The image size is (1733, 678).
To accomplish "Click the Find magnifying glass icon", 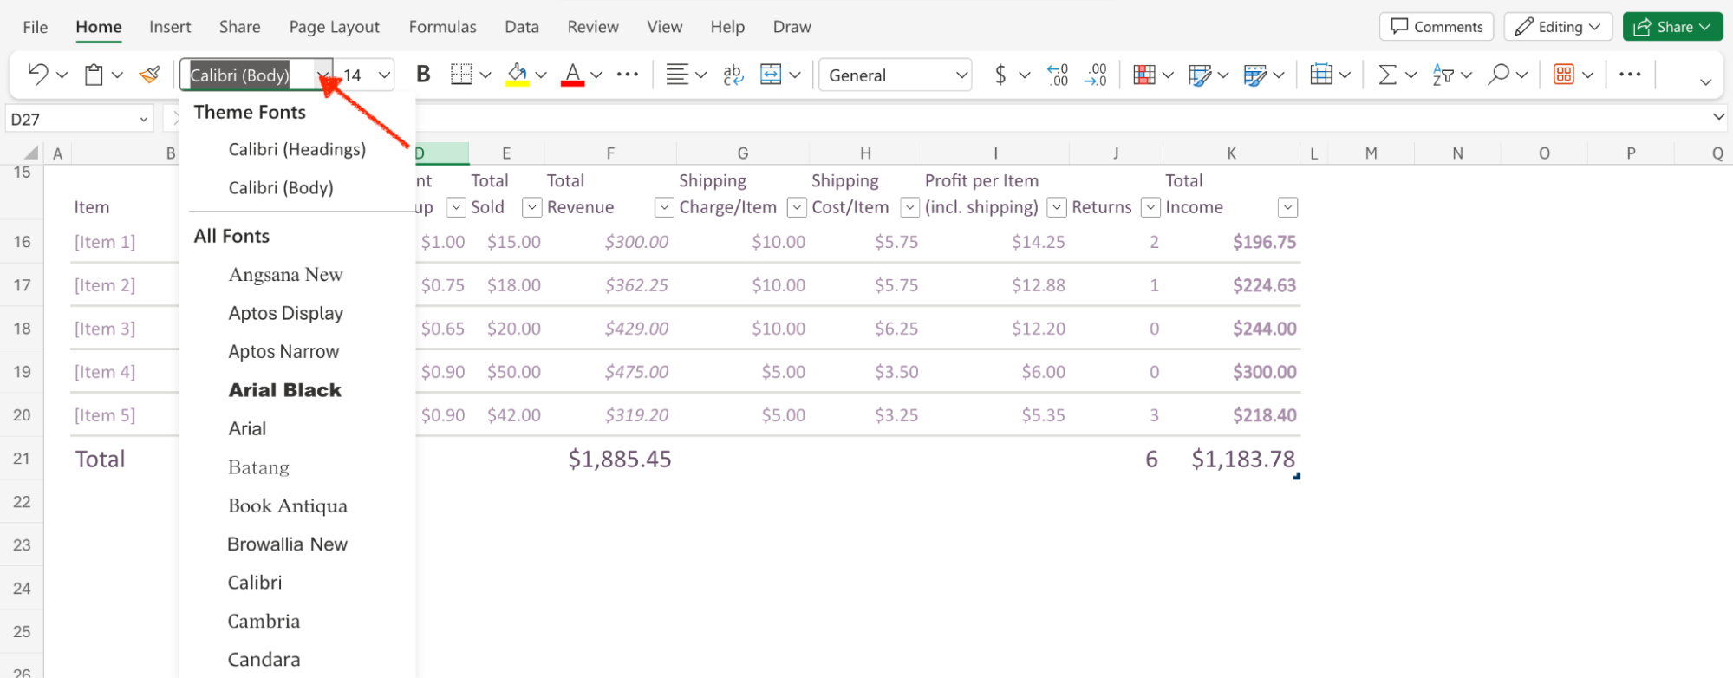I will coord(1497,75).
